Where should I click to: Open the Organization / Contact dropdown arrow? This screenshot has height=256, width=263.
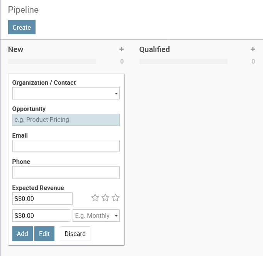coord(116,93)
